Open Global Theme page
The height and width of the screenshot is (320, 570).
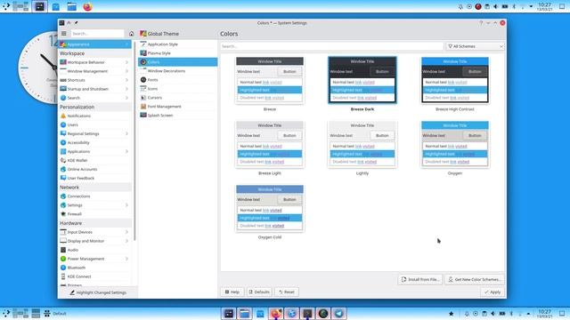coord(159,34)
